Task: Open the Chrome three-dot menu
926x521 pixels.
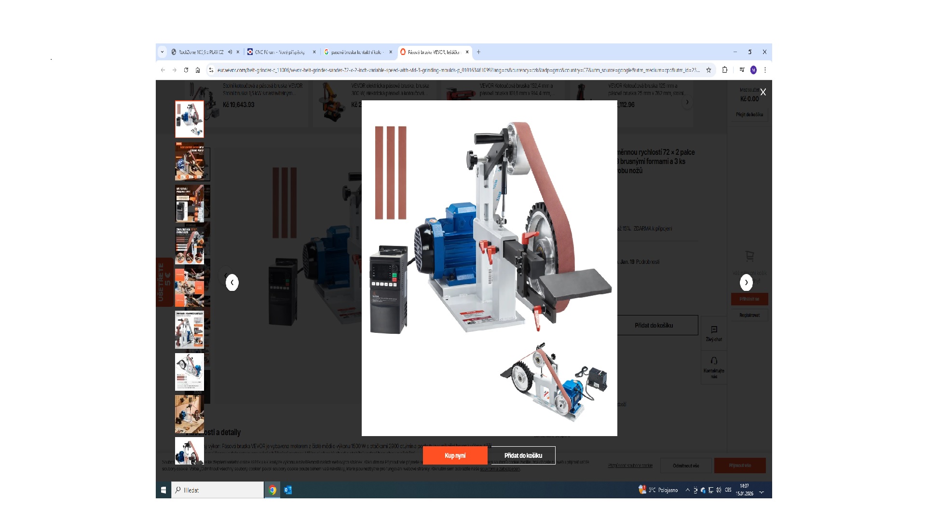Action: [765, 70]
